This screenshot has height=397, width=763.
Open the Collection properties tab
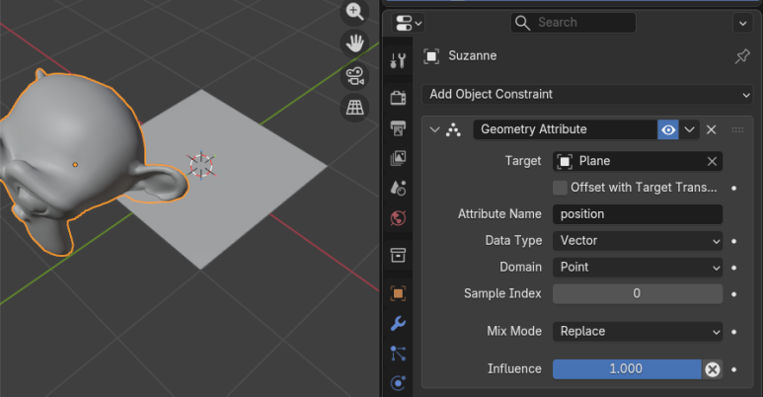pos(398,255)
